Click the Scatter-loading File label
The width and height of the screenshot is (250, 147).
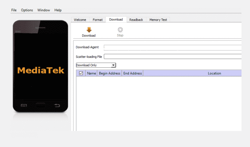click(x=89, y=57)
